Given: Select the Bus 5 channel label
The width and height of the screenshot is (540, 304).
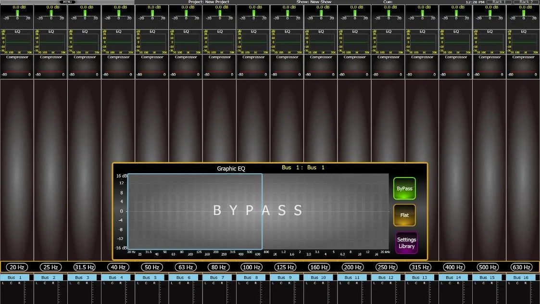Looking at the screenshot, I should 150,278.
